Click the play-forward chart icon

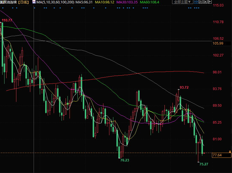(205, 2)
